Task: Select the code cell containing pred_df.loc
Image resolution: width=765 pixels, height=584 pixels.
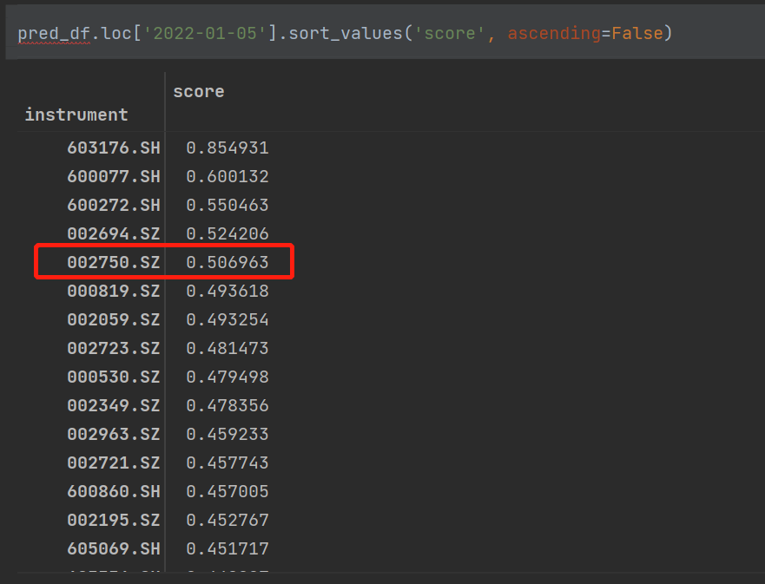Action: coord(347,33)
